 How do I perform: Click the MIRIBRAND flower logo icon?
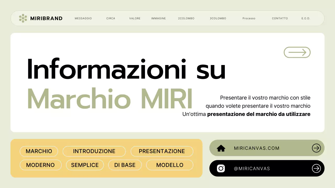23,18
